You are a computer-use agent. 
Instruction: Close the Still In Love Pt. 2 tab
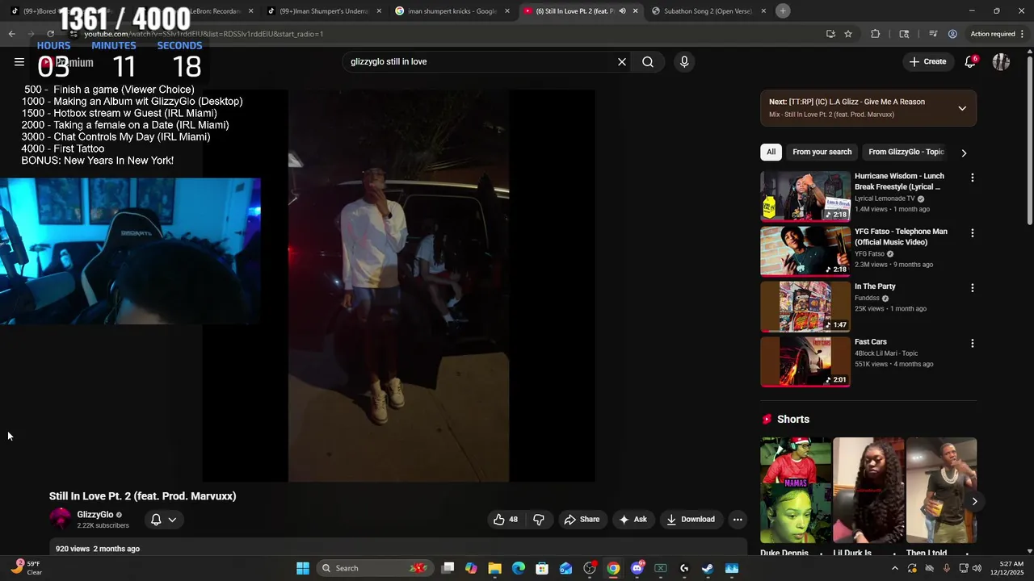coord(636,11)
